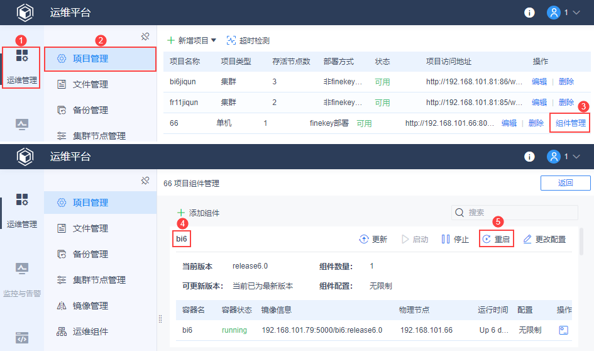Open monitoring icon in upper sidebar
594x351 pixels.
[x=21, y=125]
